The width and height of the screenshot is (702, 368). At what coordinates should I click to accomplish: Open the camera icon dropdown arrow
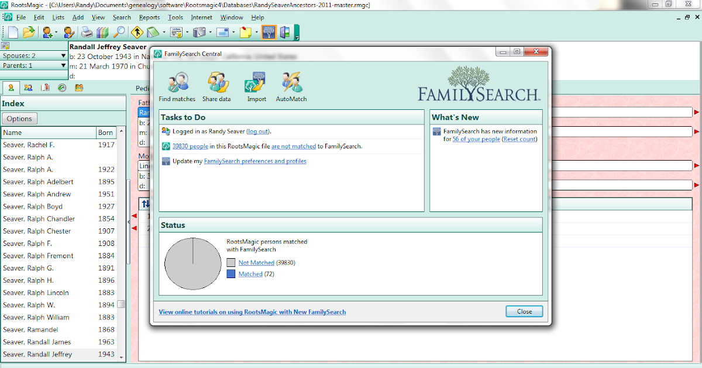209,32
